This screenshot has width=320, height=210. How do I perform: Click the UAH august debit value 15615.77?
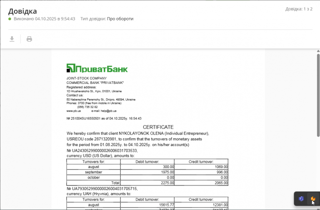click(x=167, y=205)
